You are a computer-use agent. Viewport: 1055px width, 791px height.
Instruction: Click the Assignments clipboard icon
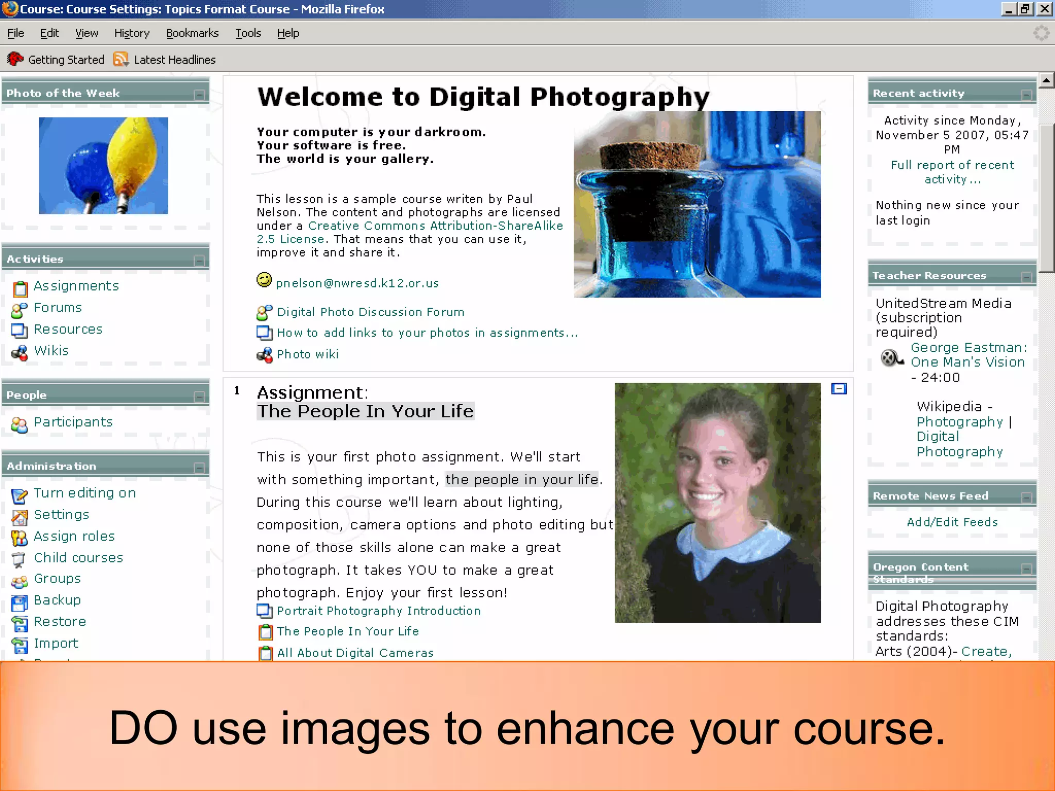point(20,289)
